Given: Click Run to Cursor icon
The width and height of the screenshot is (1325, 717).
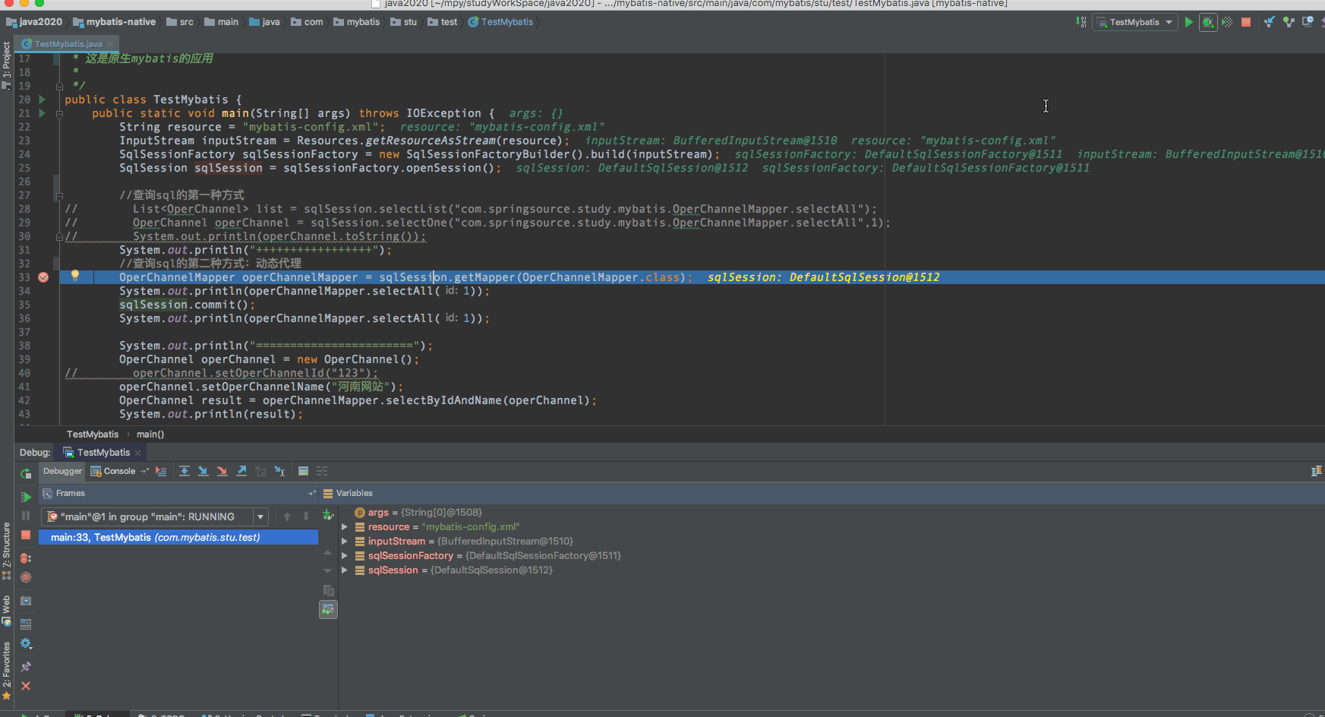Looking at the screenshot, I should pyautogui.click(x=279, y=471).
